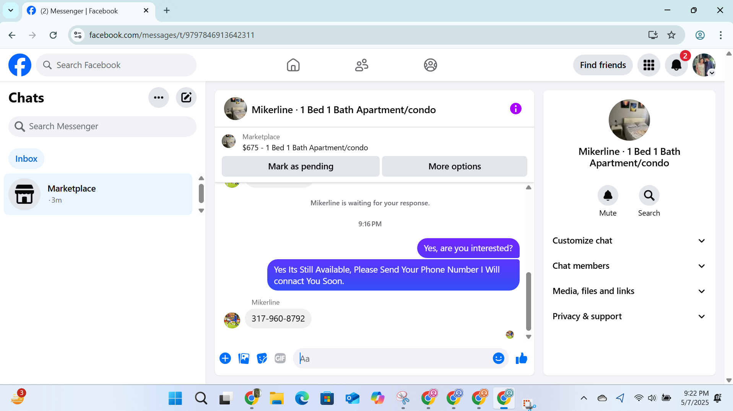Search in conversation magnifier button
The image size is (733, 411).
click(649, 195)
